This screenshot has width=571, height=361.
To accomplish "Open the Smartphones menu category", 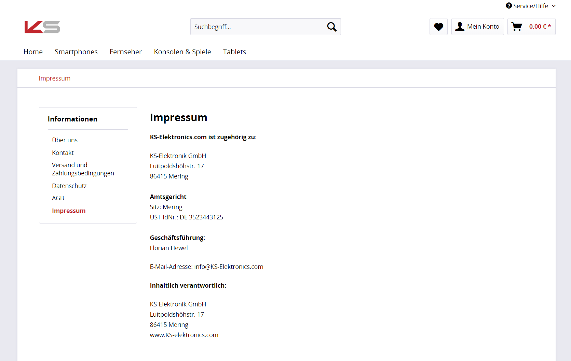I will (x=76, y=52).
